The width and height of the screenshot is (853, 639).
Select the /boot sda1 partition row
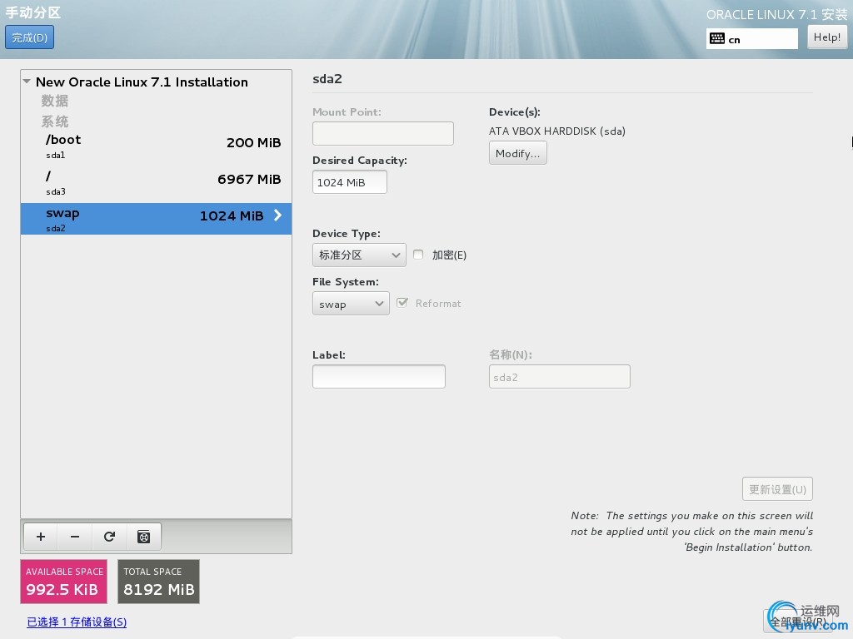(x=156, y=146)
